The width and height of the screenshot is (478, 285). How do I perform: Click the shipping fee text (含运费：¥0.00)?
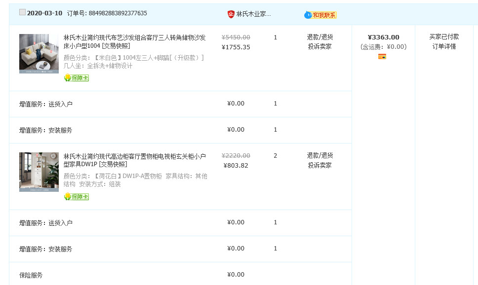(x=384, y=47)
